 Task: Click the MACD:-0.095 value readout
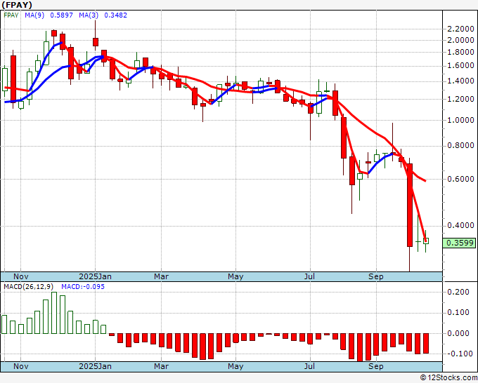click(x=83, y=287)
